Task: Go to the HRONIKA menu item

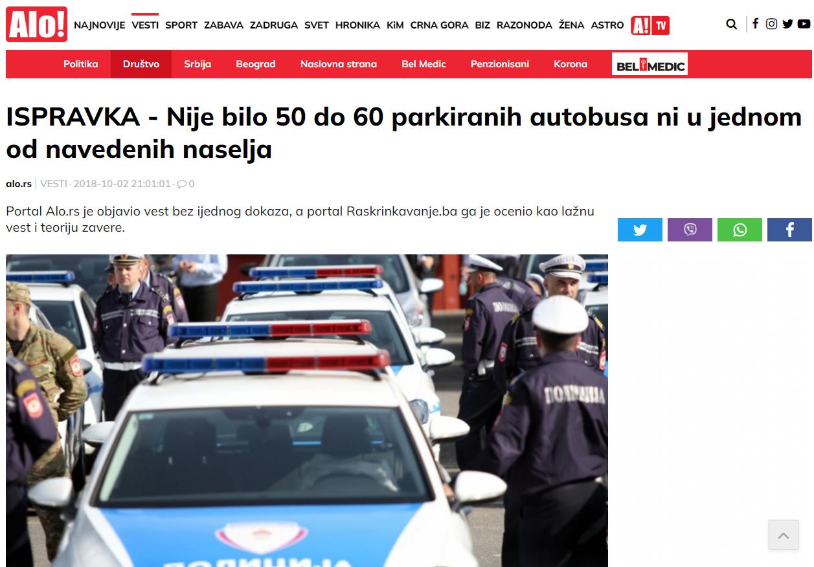Action: click(358, 25)
